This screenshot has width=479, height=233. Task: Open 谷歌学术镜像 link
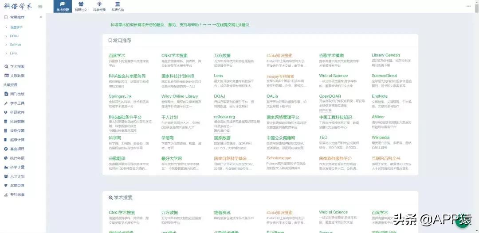(x=331, y=55)
